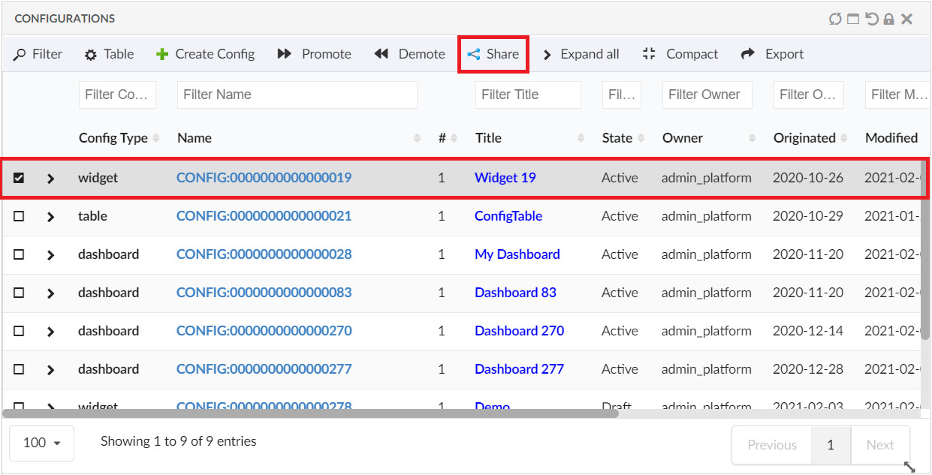The image size is (932, 475).
Task: Expand the Dashboard 83 row chevron
Action: (x=51, y=293)
